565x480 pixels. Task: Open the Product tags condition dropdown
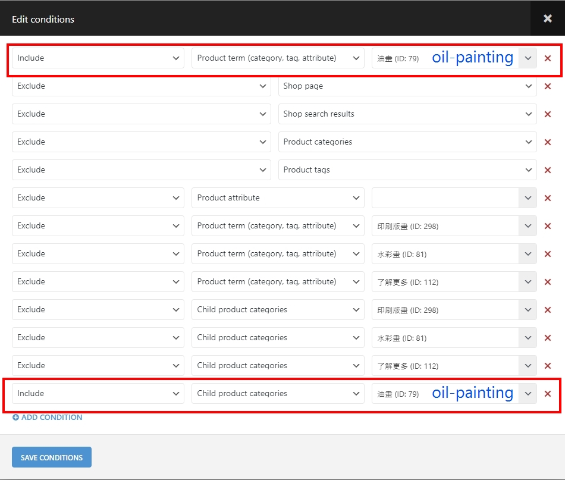pos(407,170)
